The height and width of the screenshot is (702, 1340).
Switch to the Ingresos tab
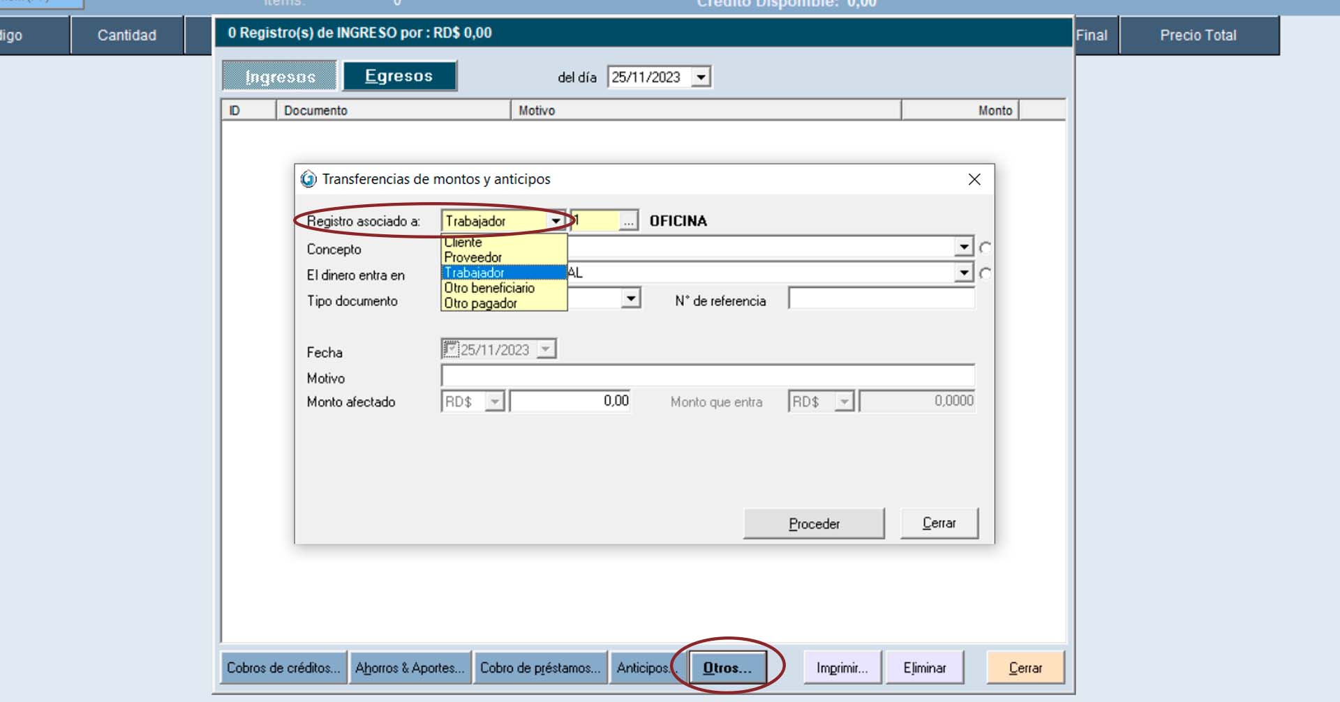coord(280,76)
